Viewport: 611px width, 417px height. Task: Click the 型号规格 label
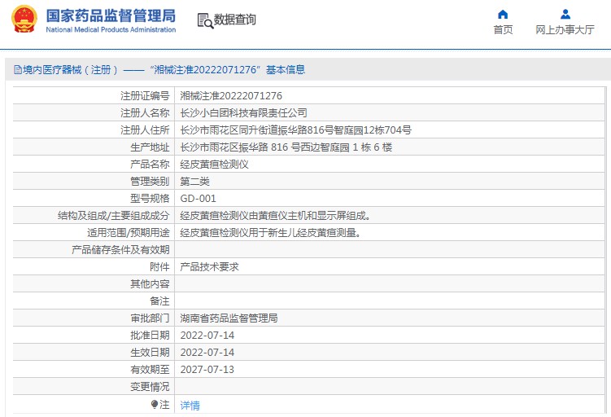point(150,199)
